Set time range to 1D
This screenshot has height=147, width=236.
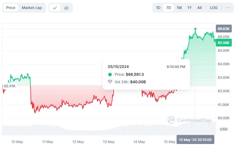158,8
